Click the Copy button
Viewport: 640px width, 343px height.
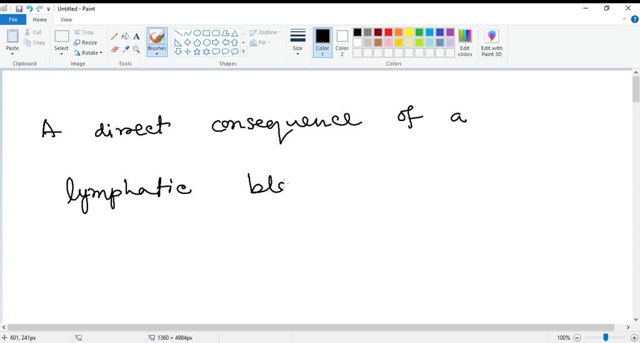[35, 42]
